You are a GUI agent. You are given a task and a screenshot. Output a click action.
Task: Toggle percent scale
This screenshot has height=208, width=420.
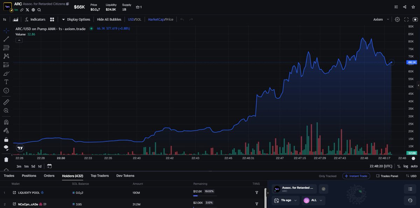pos(399,166)
